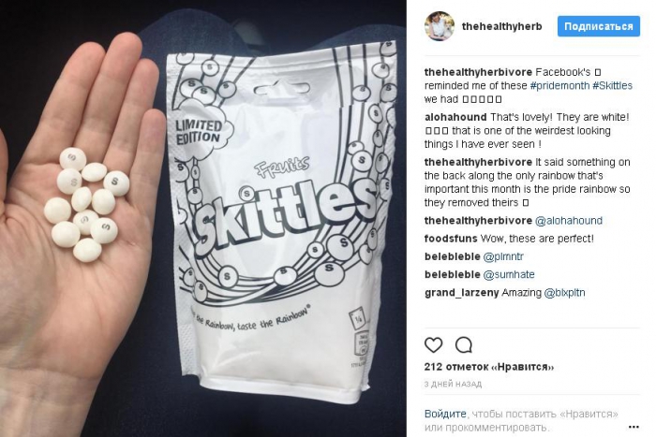Open thehealthyherb username in the header
This screenshot has width=656, height=437.
click(x=501, y=26)
